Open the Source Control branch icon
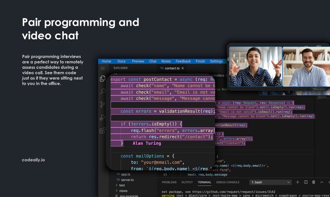Viewport: 330px width, 197px height. tap(103, 104)
